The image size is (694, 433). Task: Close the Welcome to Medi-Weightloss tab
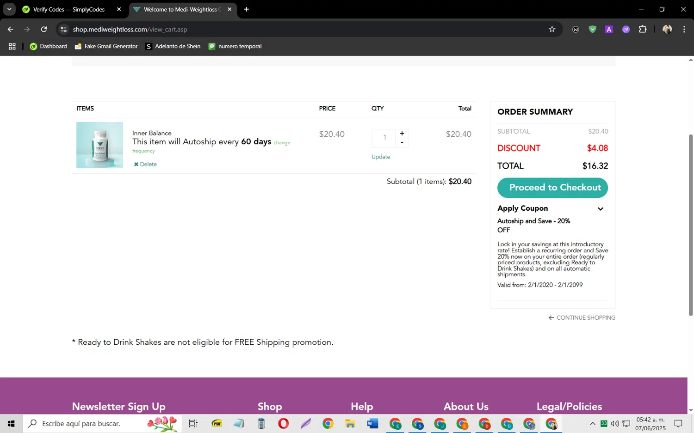tap(229, 9)
